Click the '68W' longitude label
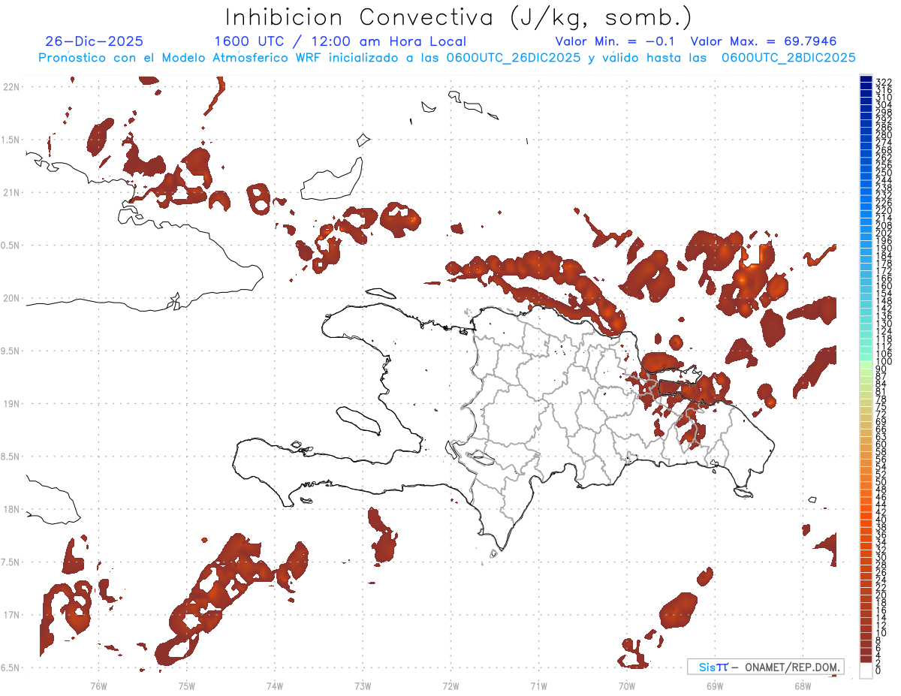This screenshot has width=901, height=696. pyautogui.click(x=802, y=685)
